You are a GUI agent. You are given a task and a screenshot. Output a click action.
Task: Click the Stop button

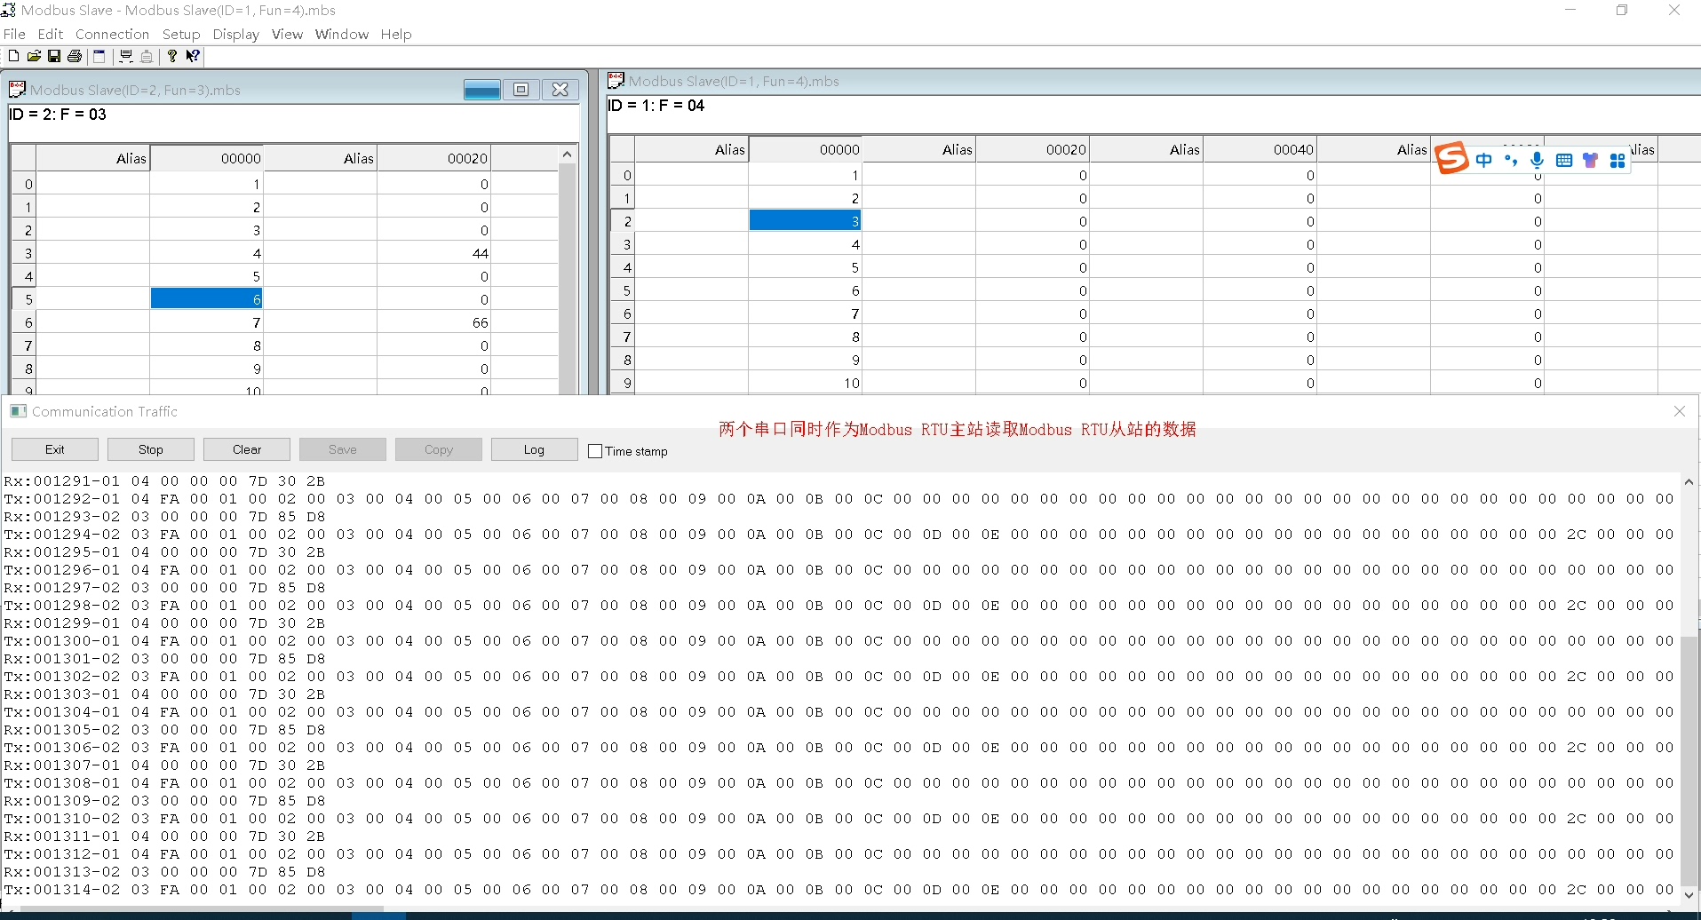151,449
